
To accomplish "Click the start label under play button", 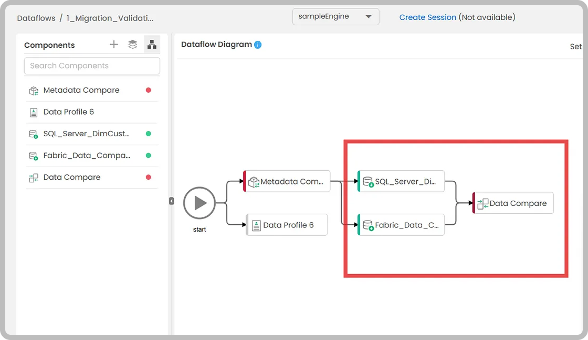I will tap(199, 229).
